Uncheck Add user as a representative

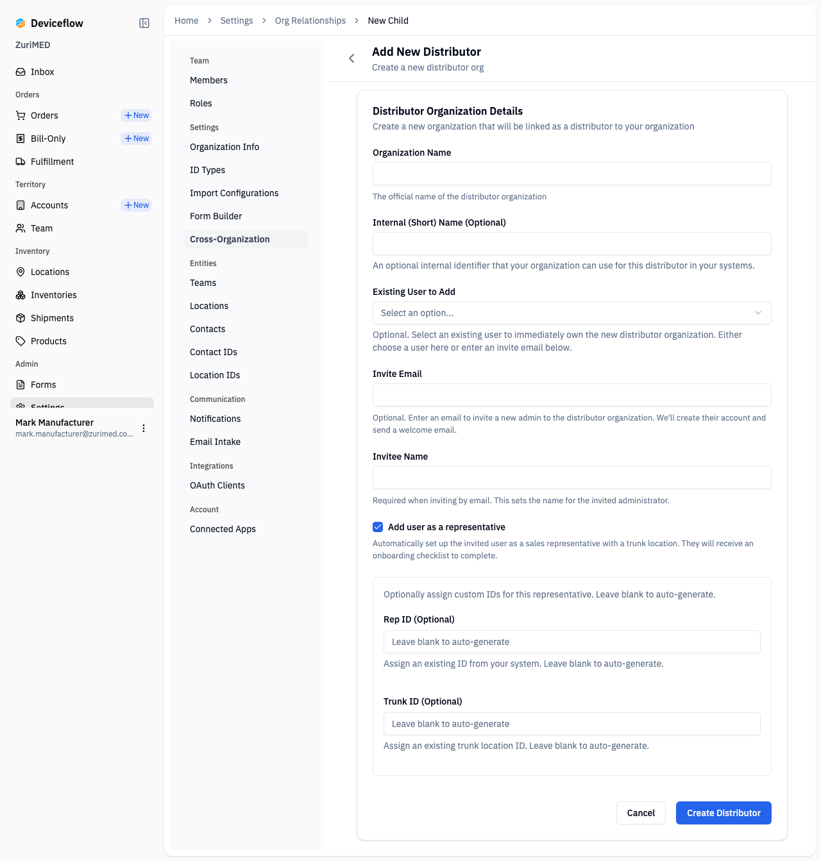tap(378, 527)
